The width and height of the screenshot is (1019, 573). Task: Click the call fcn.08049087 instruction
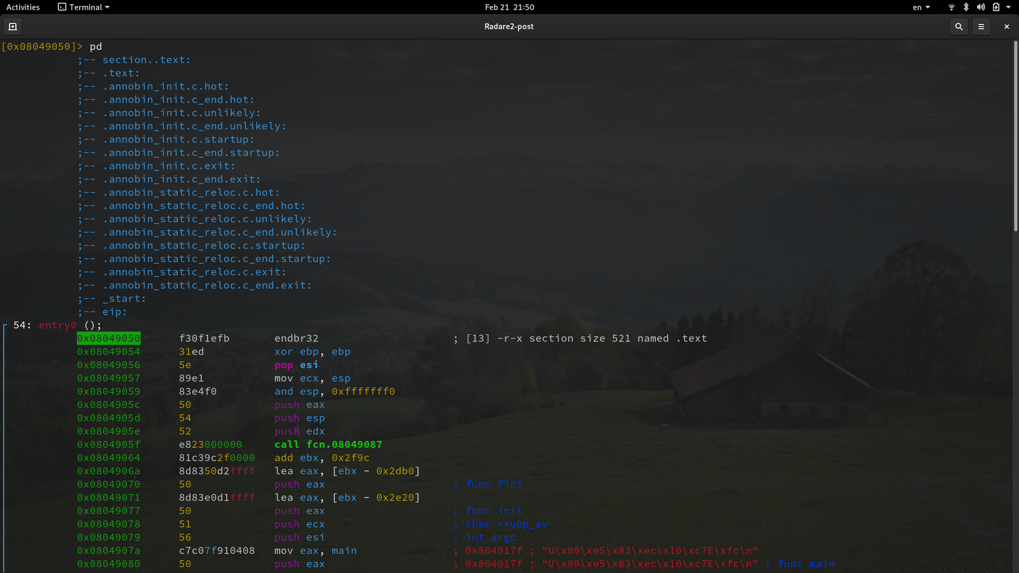pyautogui.click(x=328, y=445)
